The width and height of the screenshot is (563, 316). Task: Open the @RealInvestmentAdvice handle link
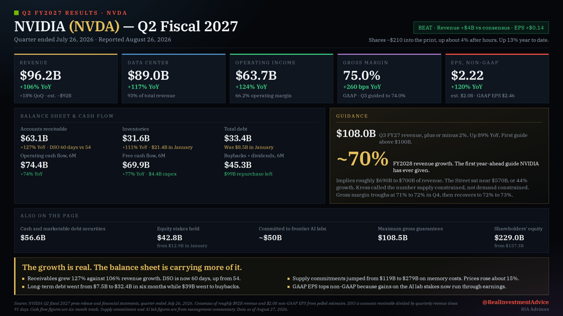[515, 302]
